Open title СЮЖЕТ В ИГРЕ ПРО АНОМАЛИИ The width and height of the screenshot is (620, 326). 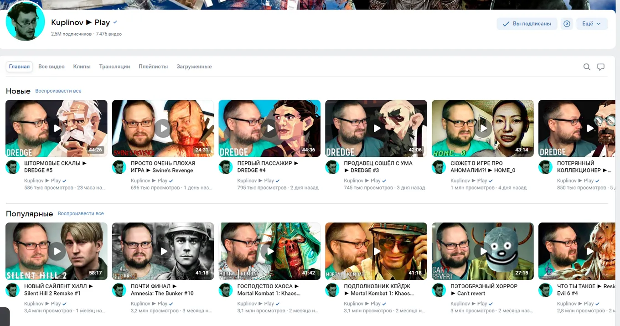pos(483,167)
